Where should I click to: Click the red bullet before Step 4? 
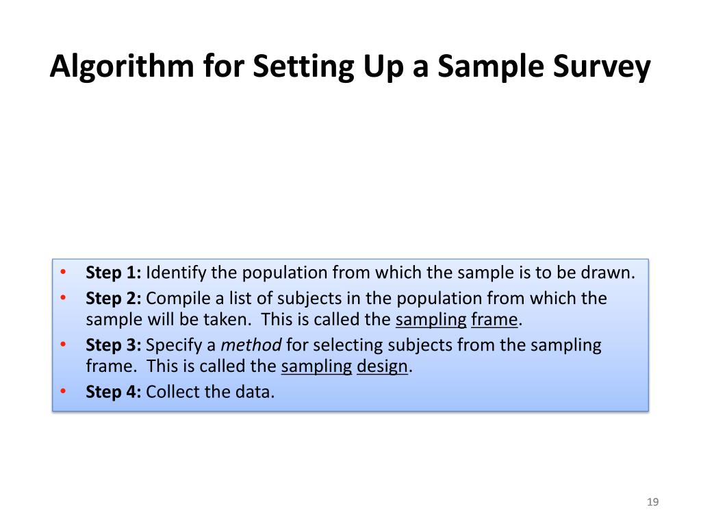[x=63, y=391]
